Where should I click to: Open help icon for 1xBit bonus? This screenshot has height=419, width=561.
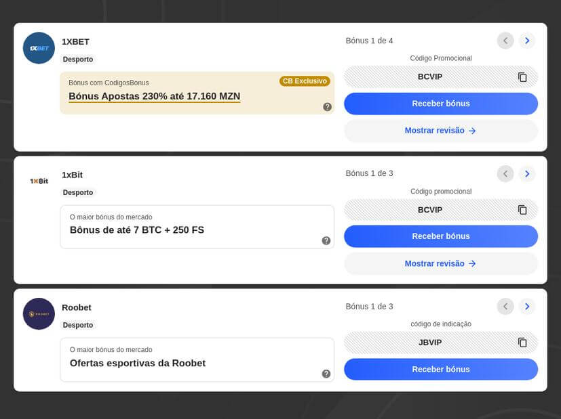(x=326, y=240)
